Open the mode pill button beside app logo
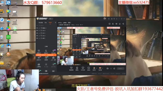 click(51, 19)
